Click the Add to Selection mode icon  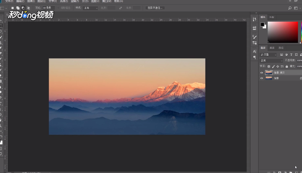point(18,8)
